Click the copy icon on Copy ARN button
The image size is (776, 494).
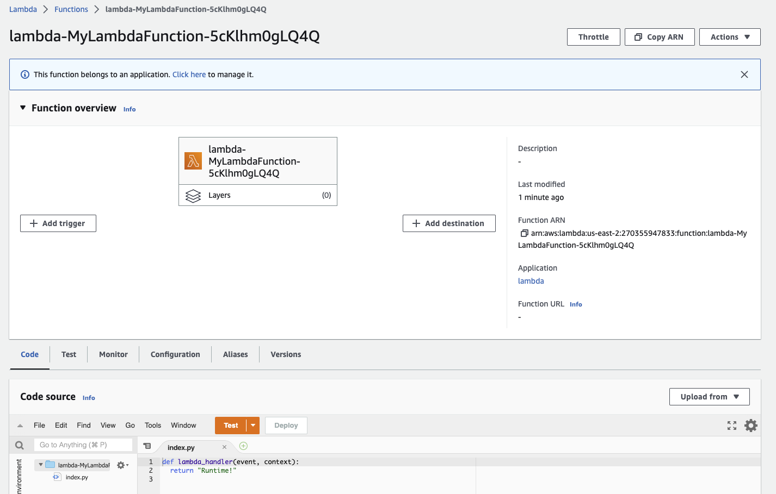point(638,37)
